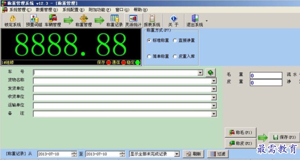Click the 1#地磅 label
The height and width of the screenshot is (160, 300).
(8, 63)
